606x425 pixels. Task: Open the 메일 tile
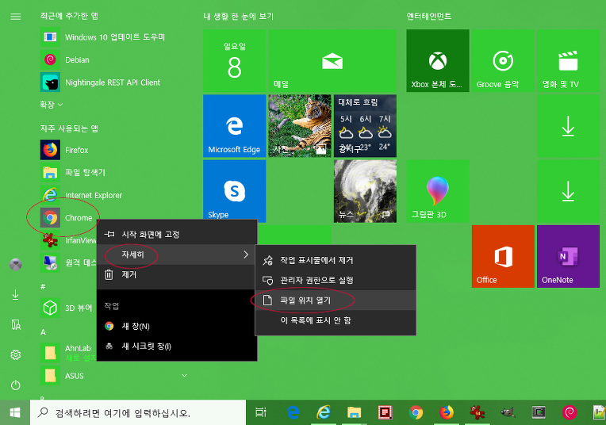point(332,61)
